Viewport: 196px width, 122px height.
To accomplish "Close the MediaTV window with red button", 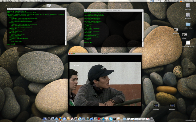I will pyautogui.click(x=70, y=54).
